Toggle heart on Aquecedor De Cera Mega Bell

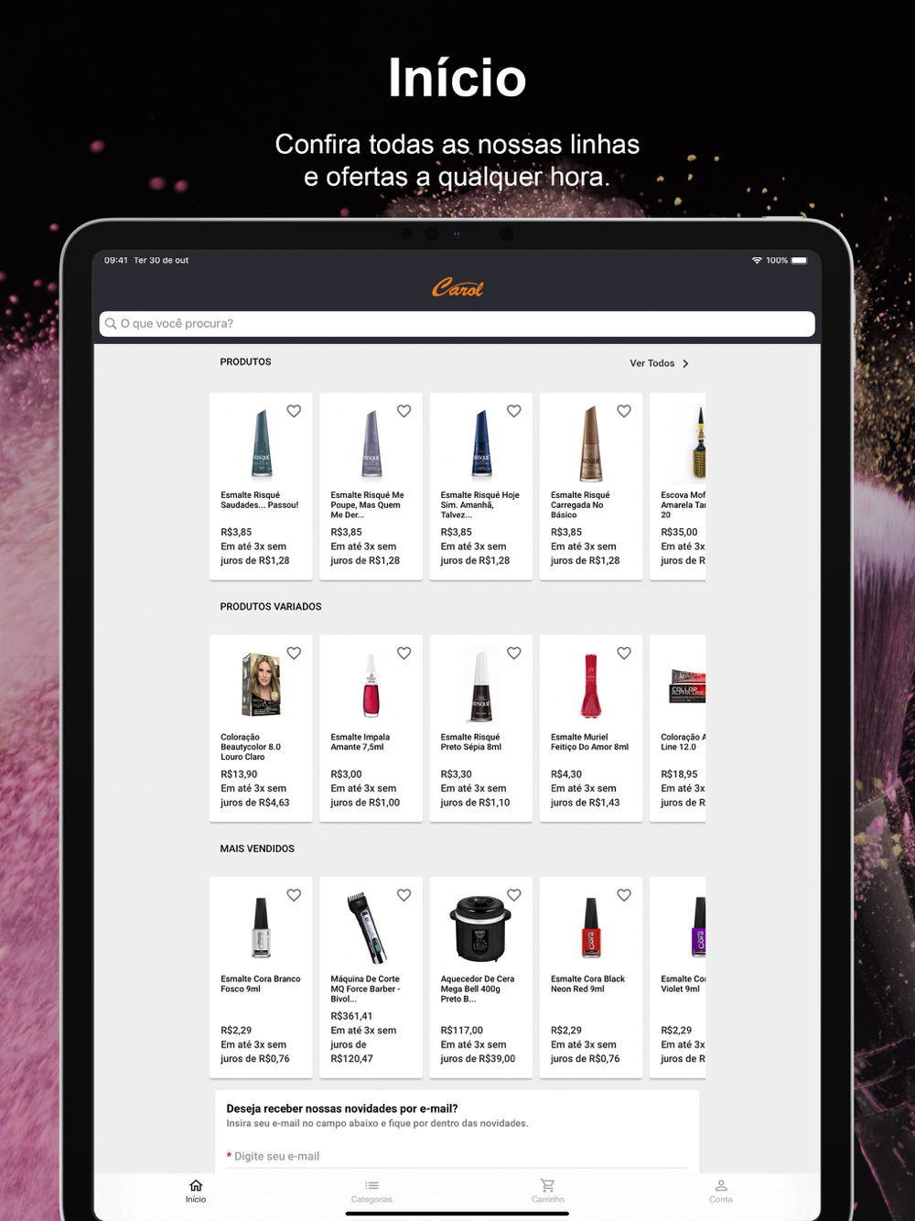click(514, 895)
